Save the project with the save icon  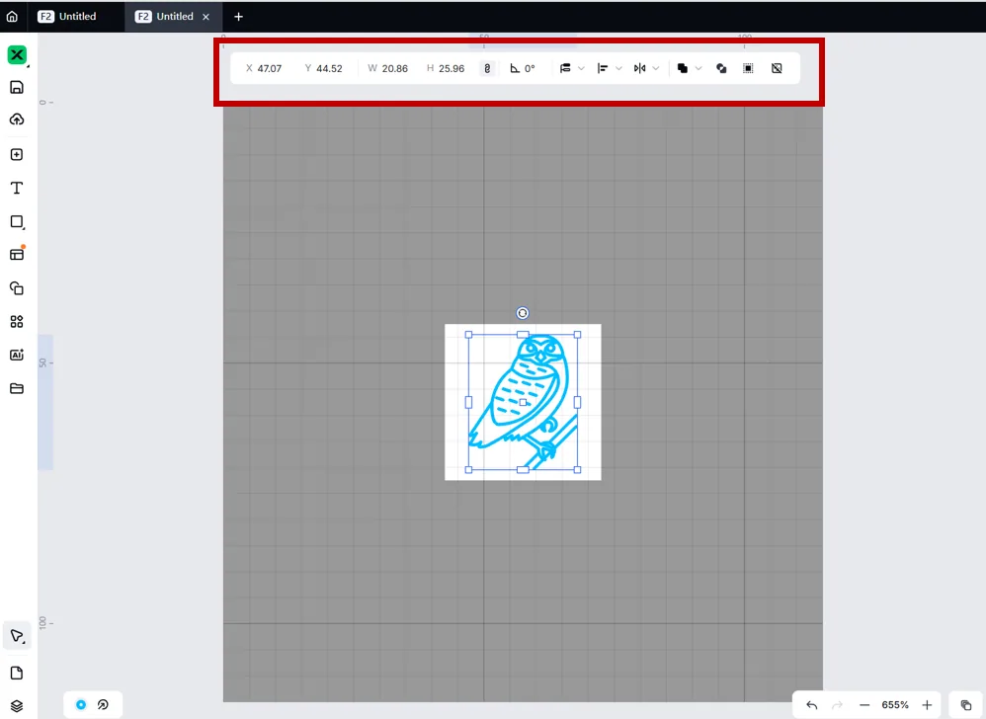pos(17,87)
